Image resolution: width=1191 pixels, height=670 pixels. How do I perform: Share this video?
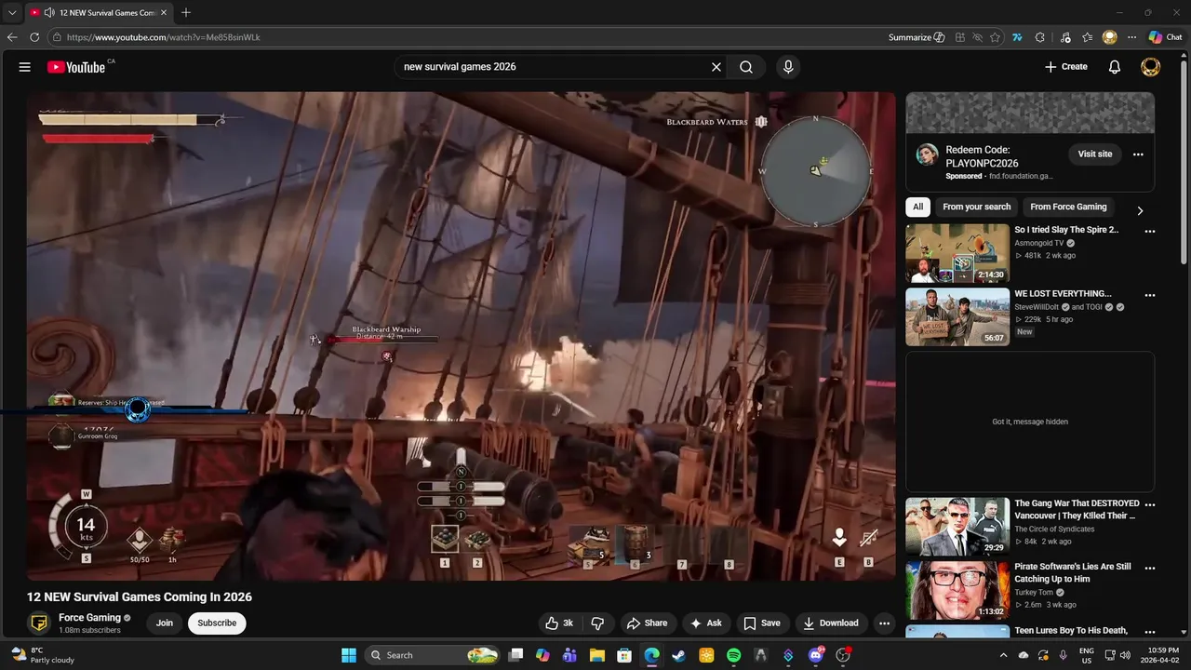tap(647, 623)
